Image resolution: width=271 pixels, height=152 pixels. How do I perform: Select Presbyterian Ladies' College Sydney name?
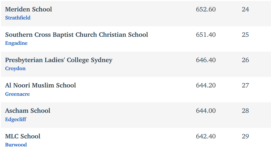(59, 60)
